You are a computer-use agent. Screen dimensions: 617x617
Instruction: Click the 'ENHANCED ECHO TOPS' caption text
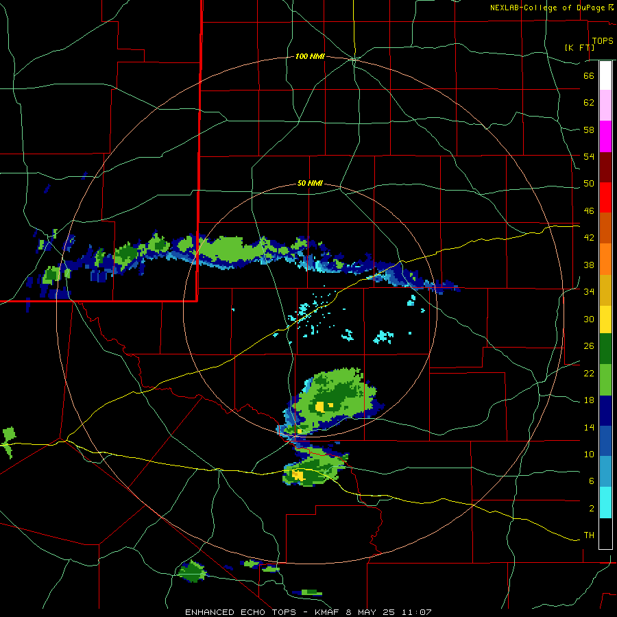tap(241, 612)
